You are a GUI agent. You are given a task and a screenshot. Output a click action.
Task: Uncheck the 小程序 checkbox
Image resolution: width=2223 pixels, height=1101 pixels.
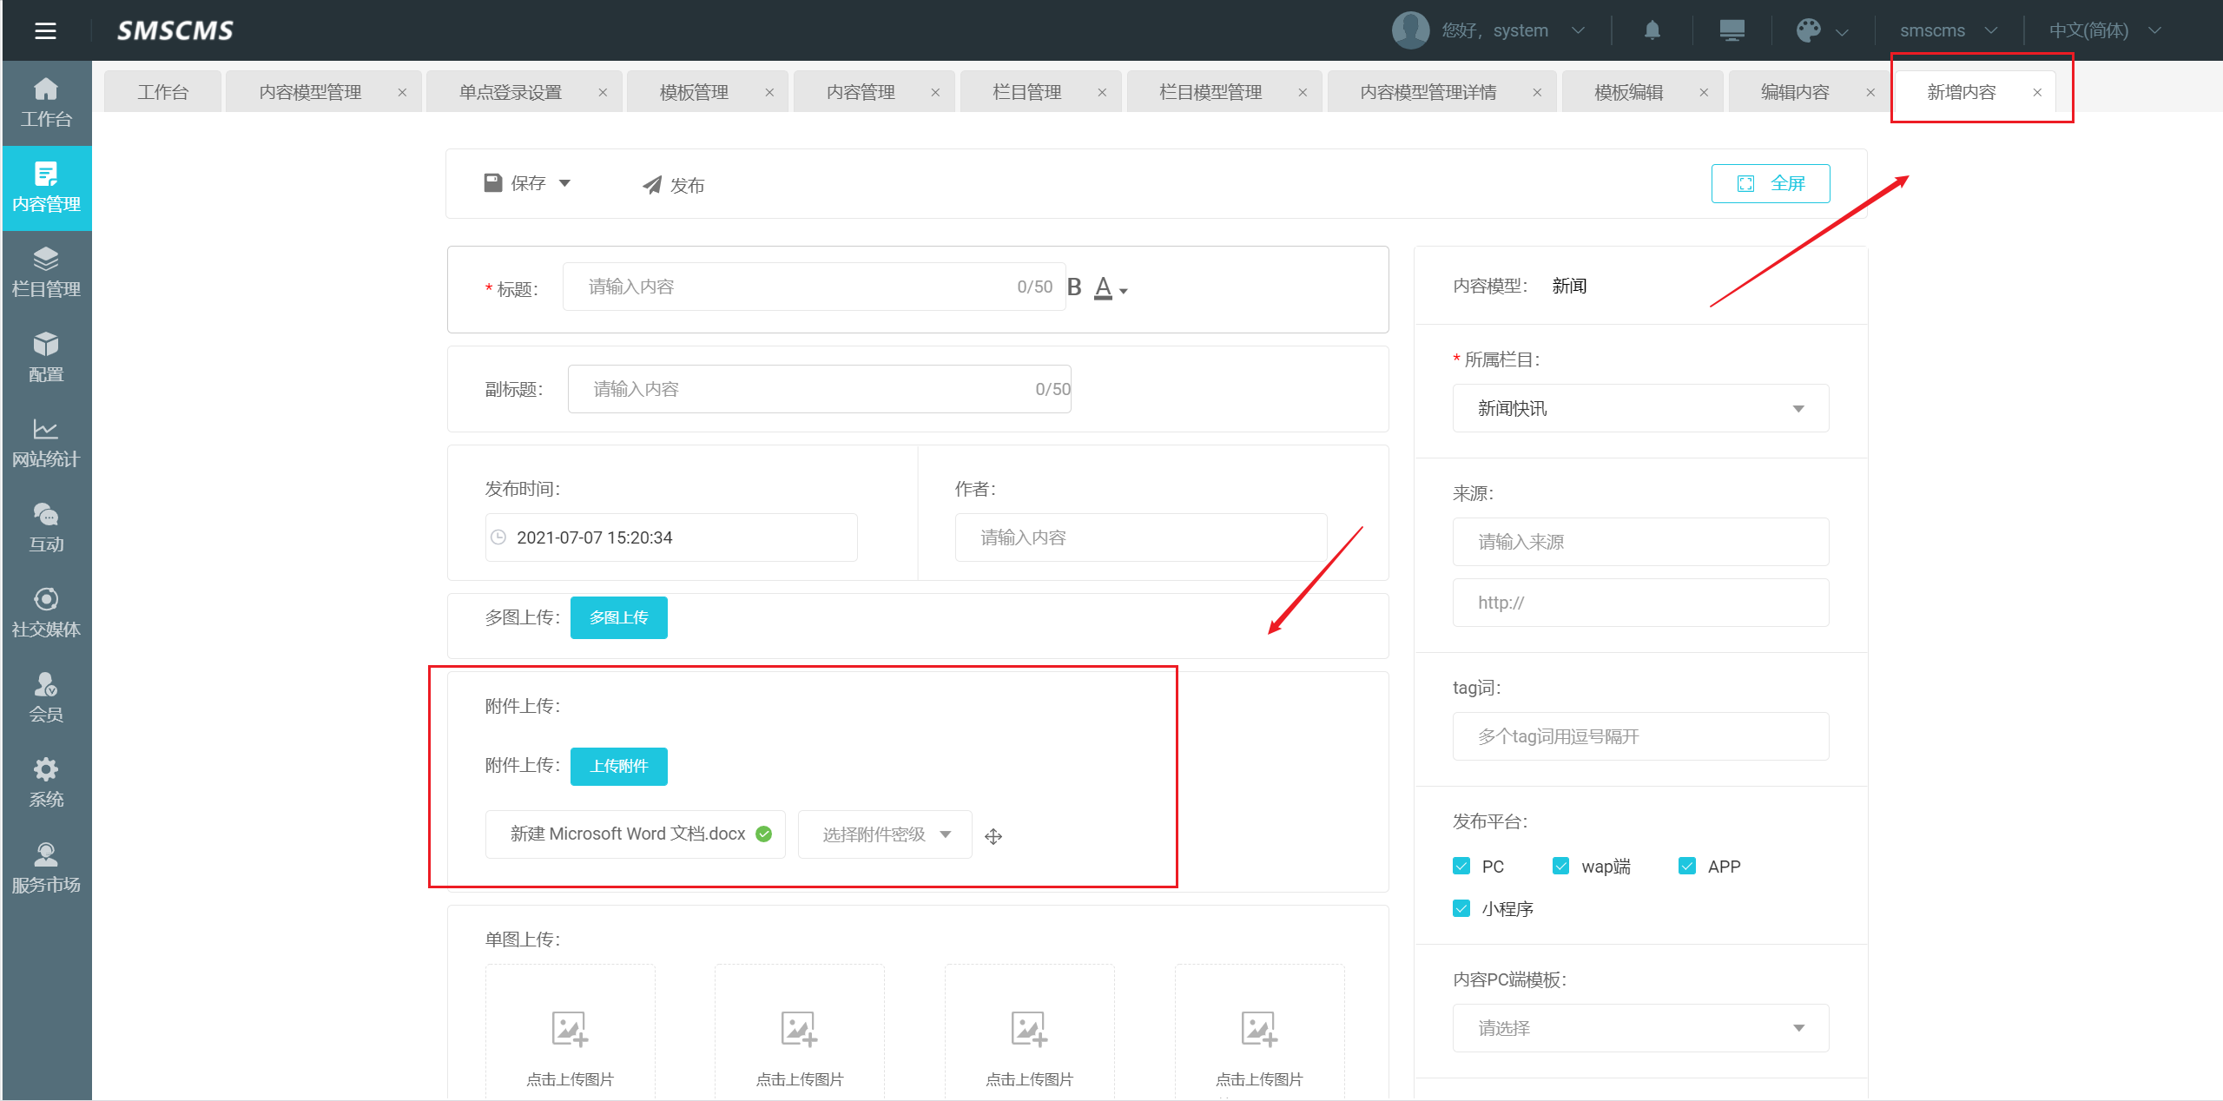point(1461,909)
